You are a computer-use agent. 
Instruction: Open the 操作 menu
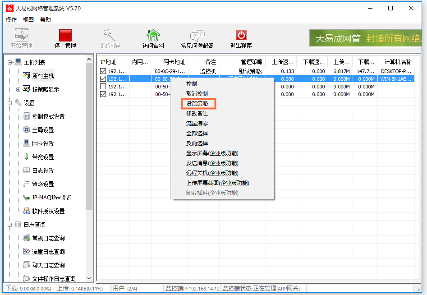coord(11,19)
